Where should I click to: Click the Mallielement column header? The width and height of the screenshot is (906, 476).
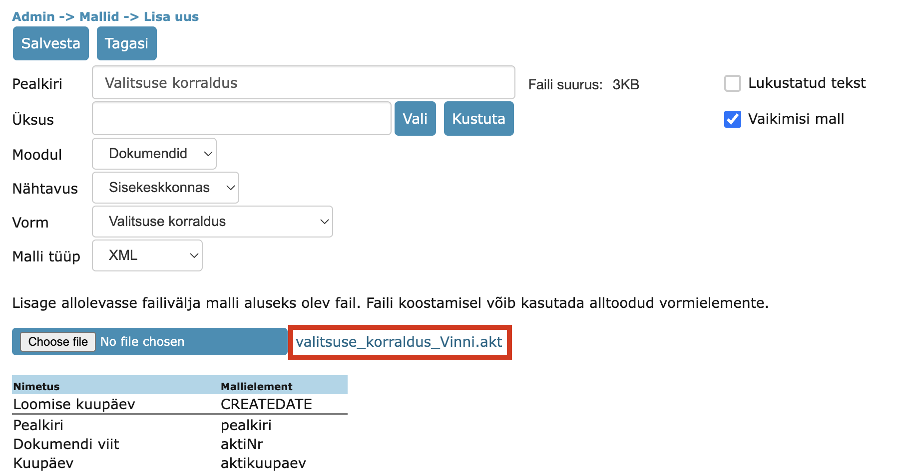pos(257,386)
